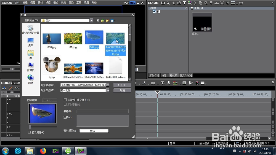Open the 文件 menu
The image size is (276, 155).
click(x=17, y=3)
